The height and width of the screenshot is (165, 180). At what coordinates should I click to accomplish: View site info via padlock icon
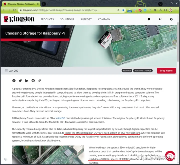[x=21, y=10]
